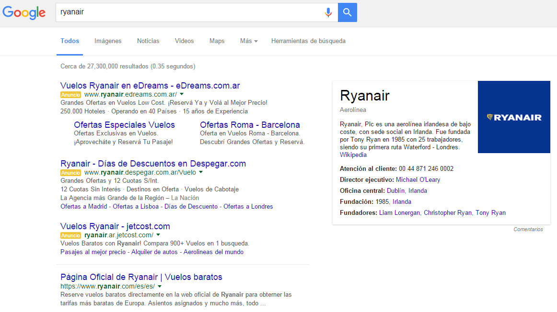The height and width of the screenshot is (312, 557).
Task: Click Ofertas a Lisboa link
Action: coord(136,206)
